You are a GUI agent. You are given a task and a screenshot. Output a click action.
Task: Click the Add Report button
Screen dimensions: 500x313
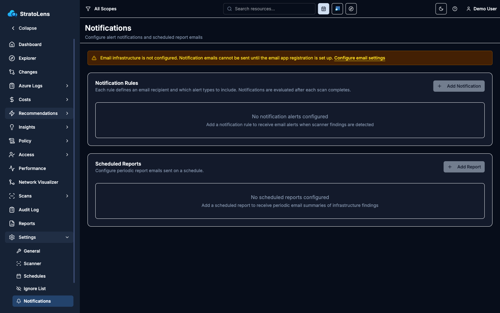click(x=464, y=167)
